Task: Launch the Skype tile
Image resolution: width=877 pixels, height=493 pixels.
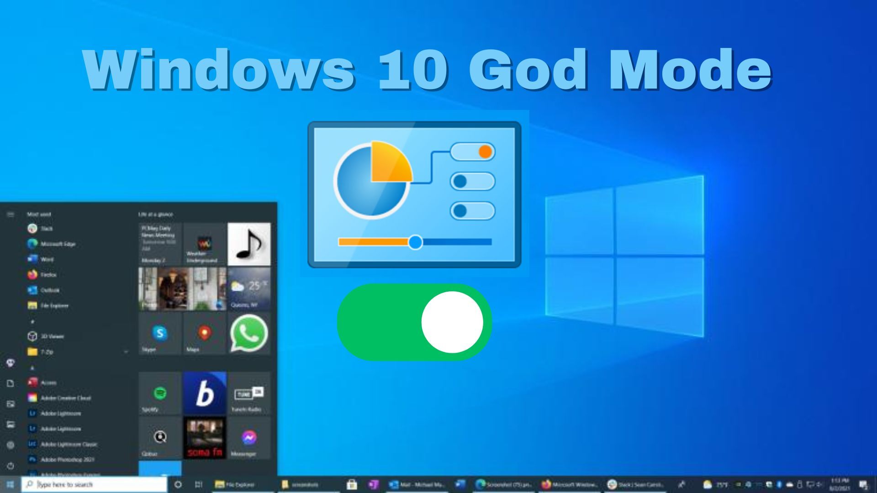Action: [160, 333]
